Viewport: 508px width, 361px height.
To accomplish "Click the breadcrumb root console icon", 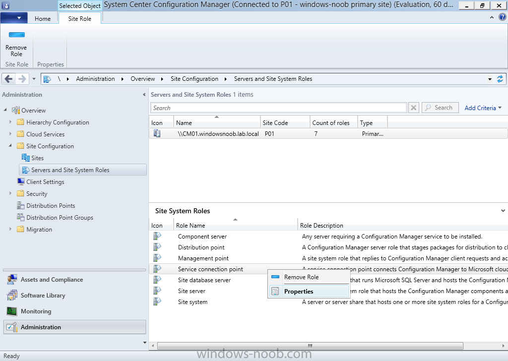I will pyautogui.click(x=47, y=79).
